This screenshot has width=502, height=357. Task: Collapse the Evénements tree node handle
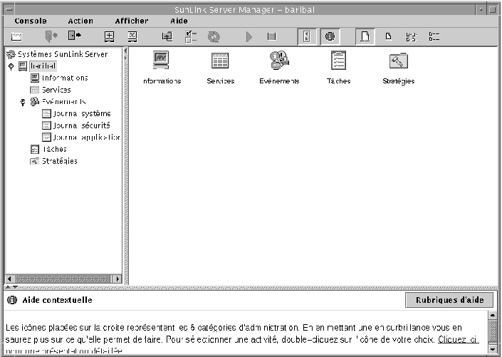tap(23, 102)
